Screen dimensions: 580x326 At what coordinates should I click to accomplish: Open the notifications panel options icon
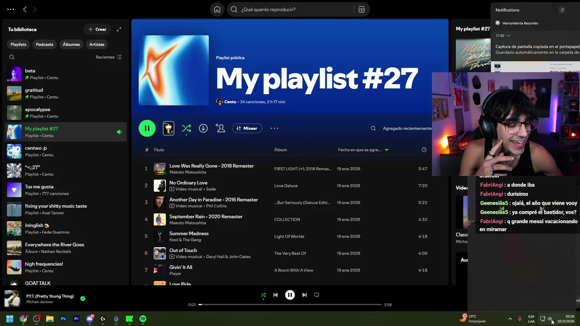562,10
